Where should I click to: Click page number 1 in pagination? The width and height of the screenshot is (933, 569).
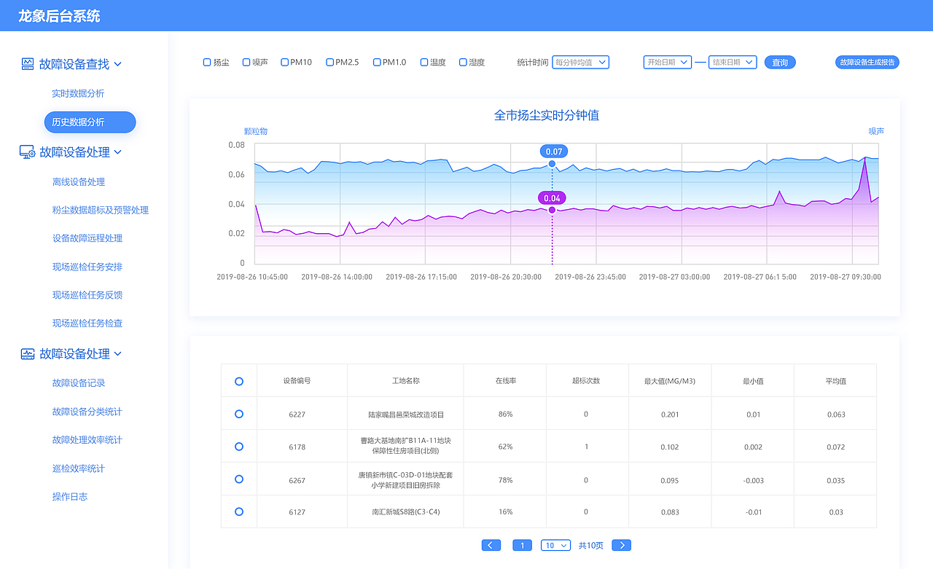(522, 546)
